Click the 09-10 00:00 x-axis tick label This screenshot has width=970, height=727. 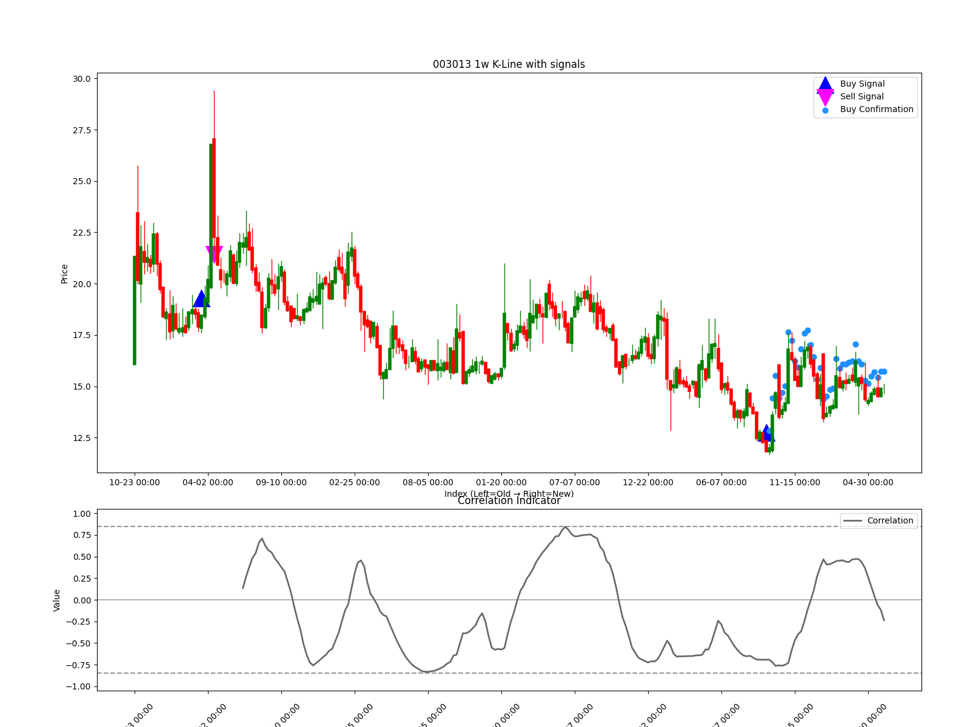[281, 482]
